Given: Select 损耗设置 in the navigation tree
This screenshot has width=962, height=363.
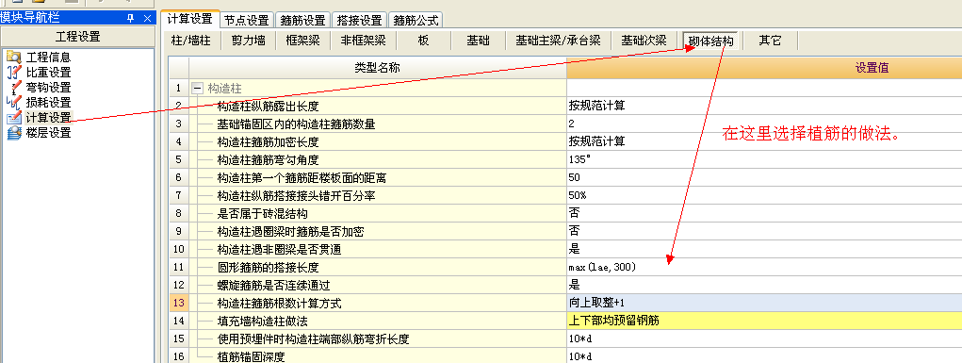Looking at the screenshot, I should pyautogui.click(x=48, y=103).
